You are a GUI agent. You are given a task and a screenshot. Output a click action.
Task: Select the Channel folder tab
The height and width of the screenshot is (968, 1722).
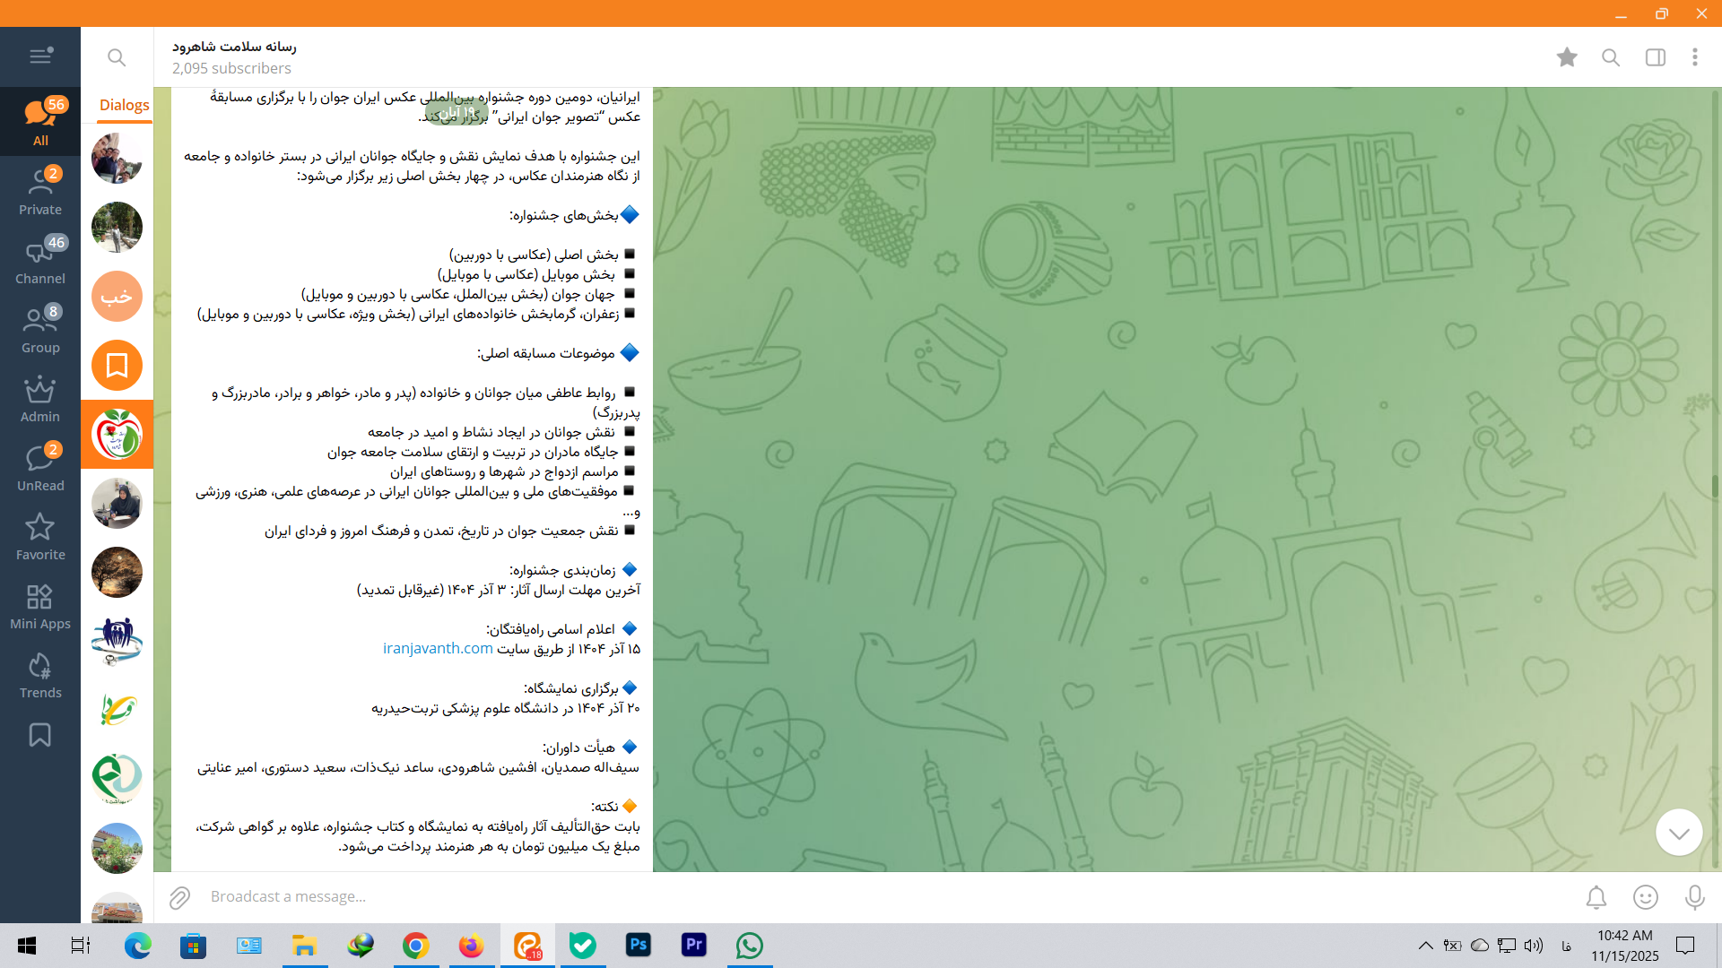coord(40,262)
